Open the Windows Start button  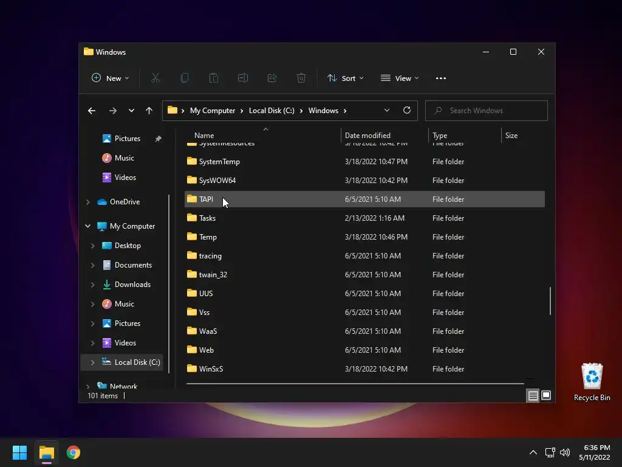pyautogui.click(x=19, y=452)
